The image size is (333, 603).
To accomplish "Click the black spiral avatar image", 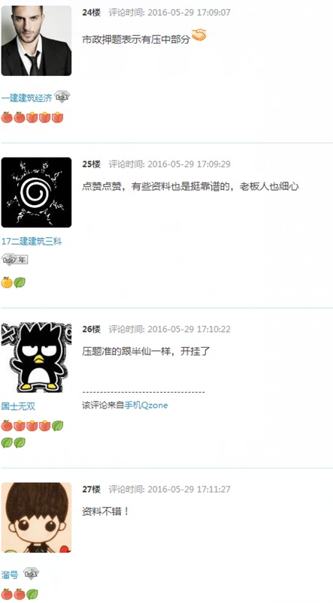I will click(x=36, y=192).
